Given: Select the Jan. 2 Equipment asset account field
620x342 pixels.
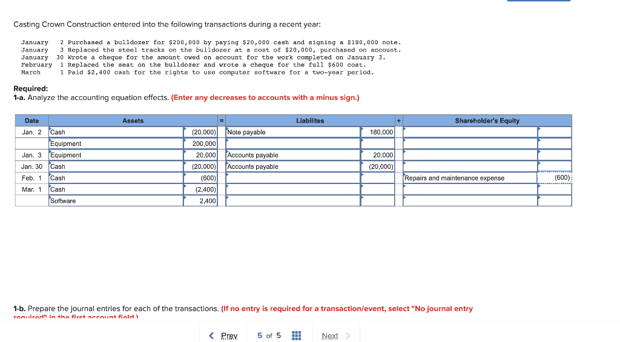Looking at the screenshot, I should coord(116,143).
